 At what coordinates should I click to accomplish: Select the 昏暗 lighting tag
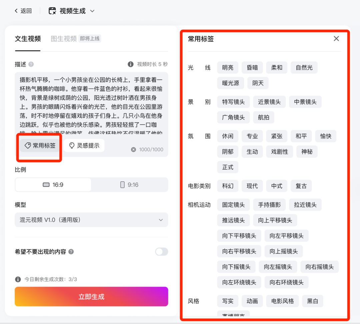coord(252,68)
